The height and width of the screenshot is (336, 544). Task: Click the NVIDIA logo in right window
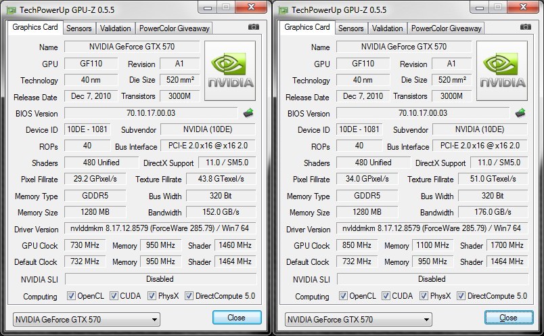[502, 71]
